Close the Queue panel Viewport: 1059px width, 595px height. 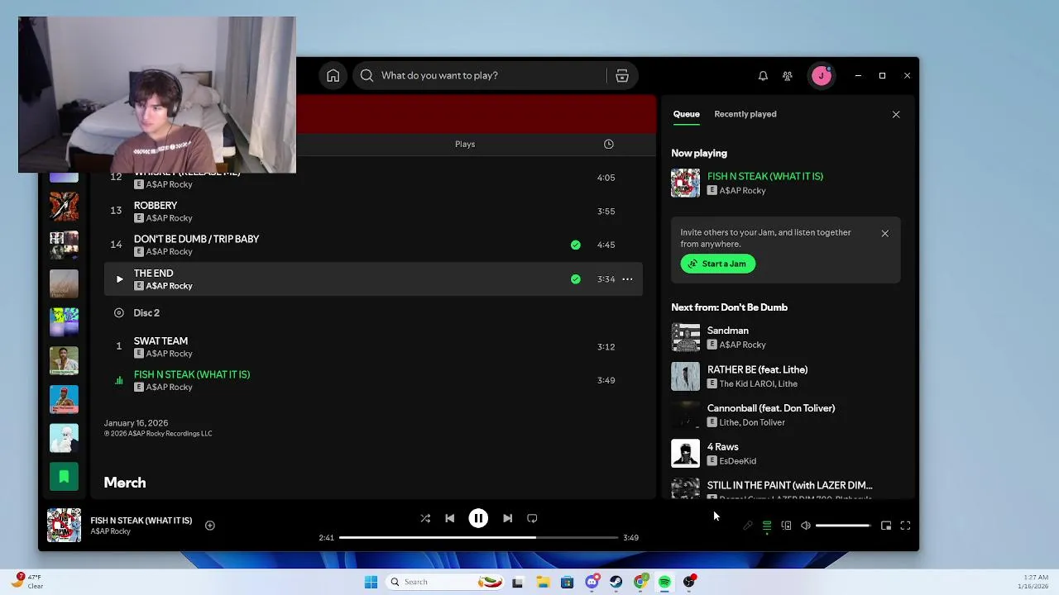[x=896, y=114]
